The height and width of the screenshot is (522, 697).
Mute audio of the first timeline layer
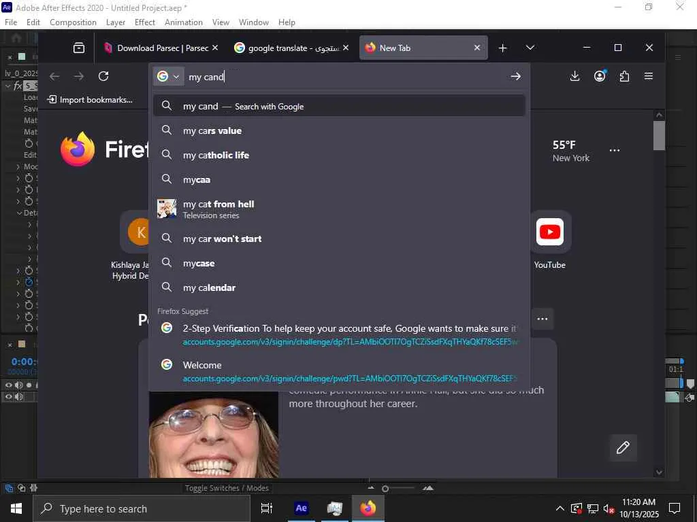tap(18, 385)
